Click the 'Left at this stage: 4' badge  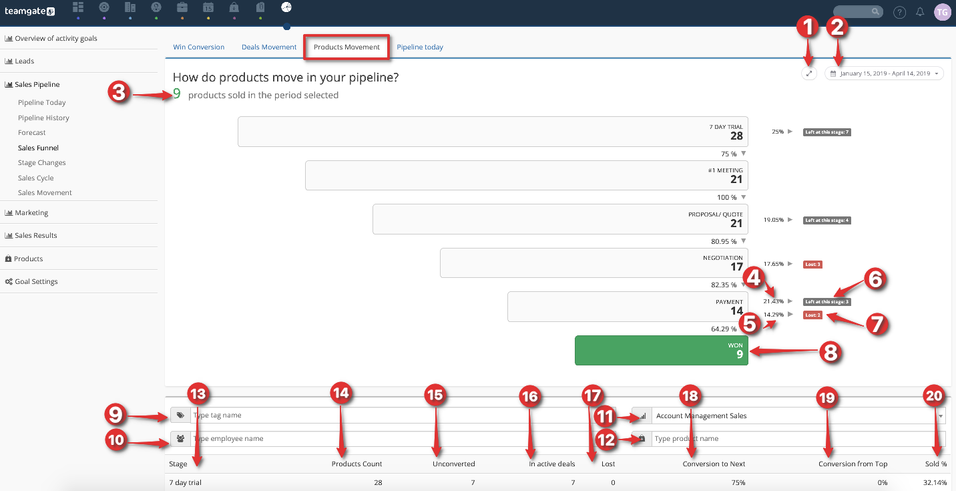click(827, 220)
